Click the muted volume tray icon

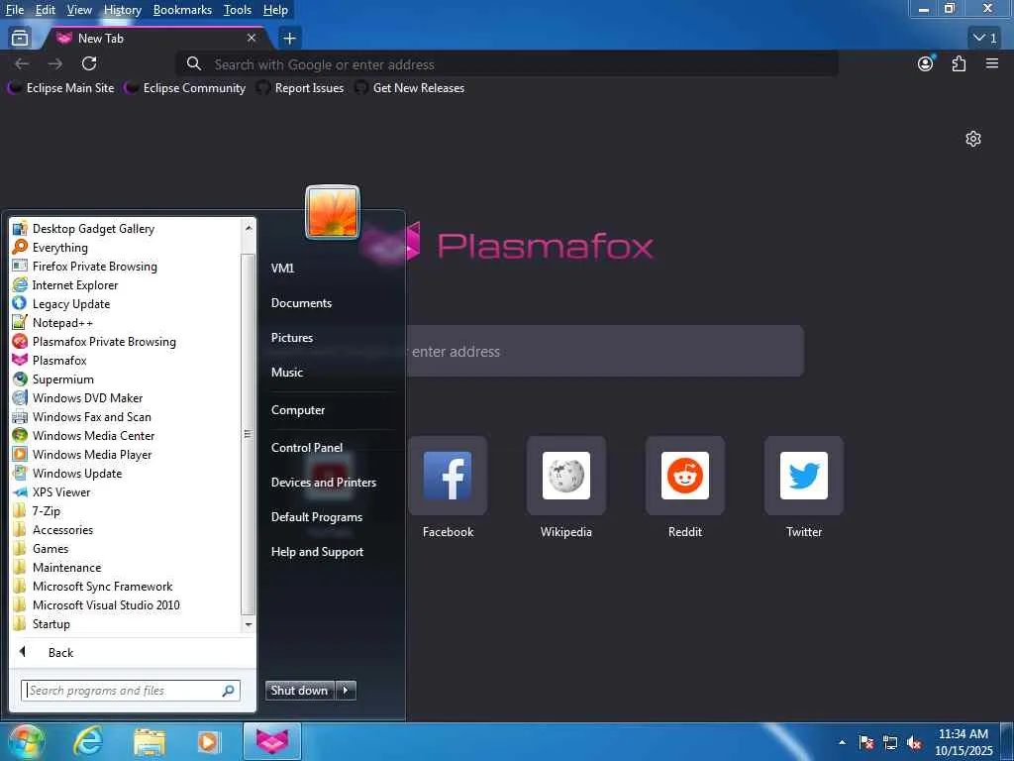point(914,742)
